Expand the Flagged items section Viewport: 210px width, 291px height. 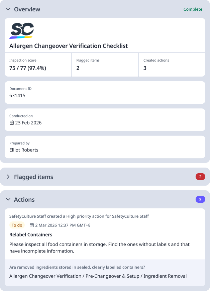pyautogui.click(x=8, y=177)
